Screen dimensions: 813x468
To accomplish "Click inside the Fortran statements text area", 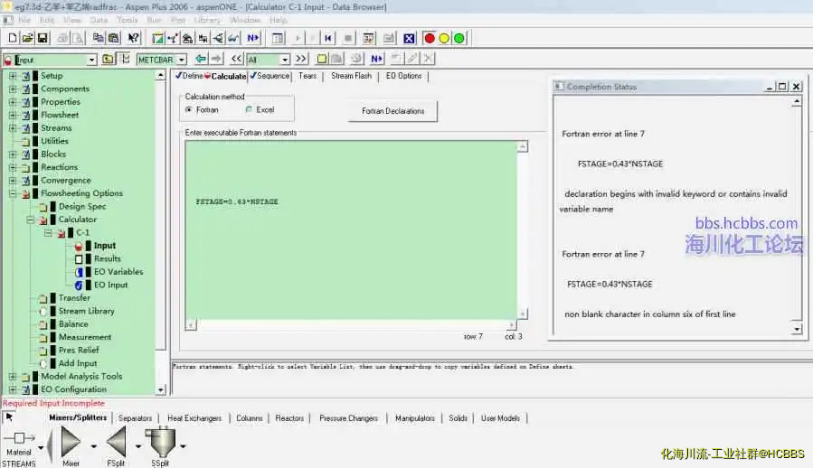I will tap(353, 253).
